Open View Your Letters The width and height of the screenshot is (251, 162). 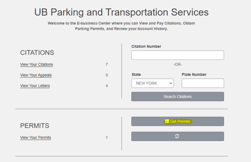pos(35,86)
